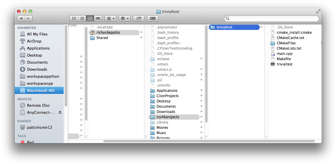Click the Share toolbar button
This screenshot has width=336, height=164.
point(139,18)
